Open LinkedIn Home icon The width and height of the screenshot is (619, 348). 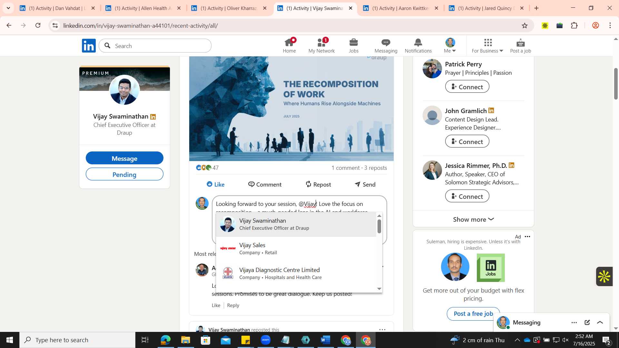point(289,45)
